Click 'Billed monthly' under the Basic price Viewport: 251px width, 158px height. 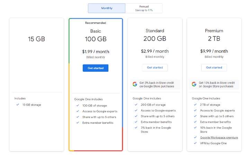(x=96, y=57)
